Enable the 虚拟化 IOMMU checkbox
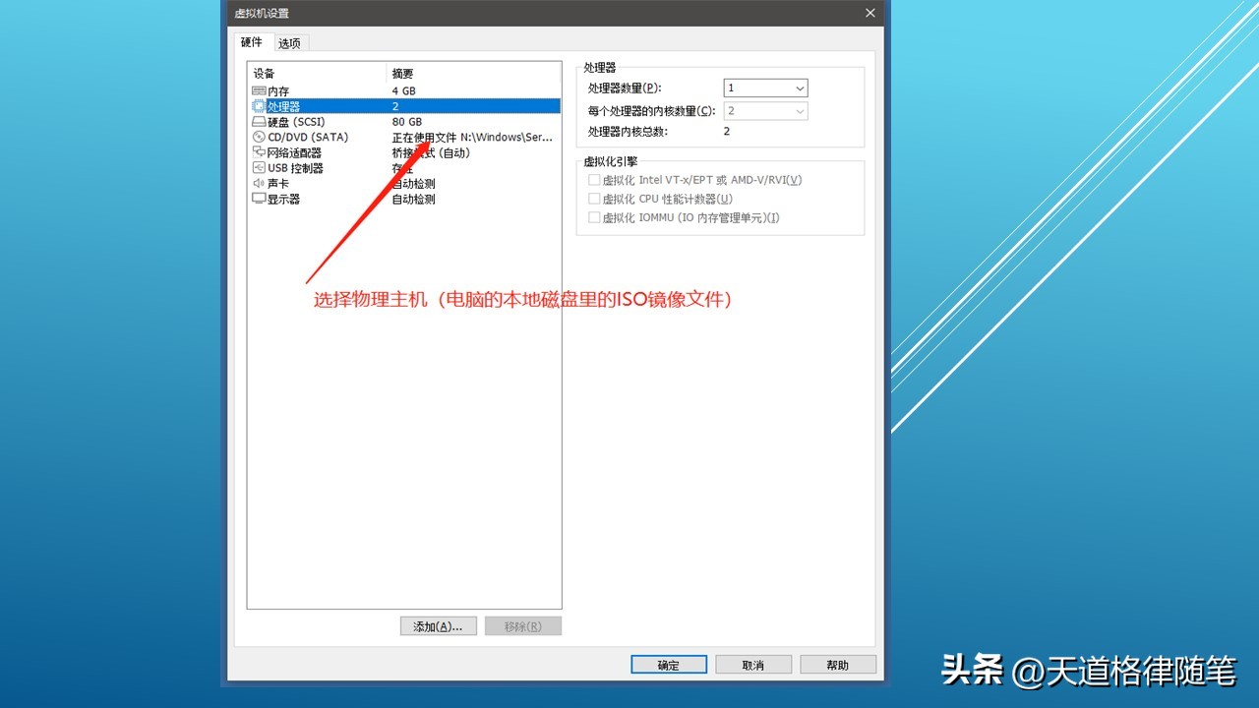 594,217
